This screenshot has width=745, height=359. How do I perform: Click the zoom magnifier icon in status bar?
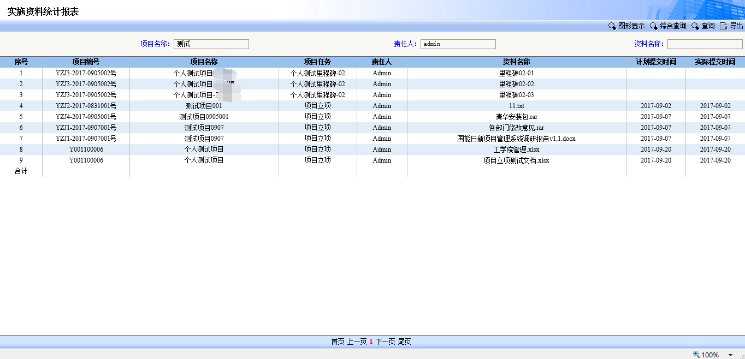pyautogui.click(x=696, y=355)
